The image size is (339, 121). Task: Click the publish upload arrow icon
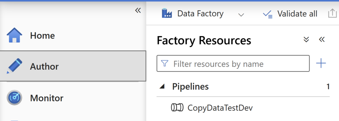[x=332, y=14]
